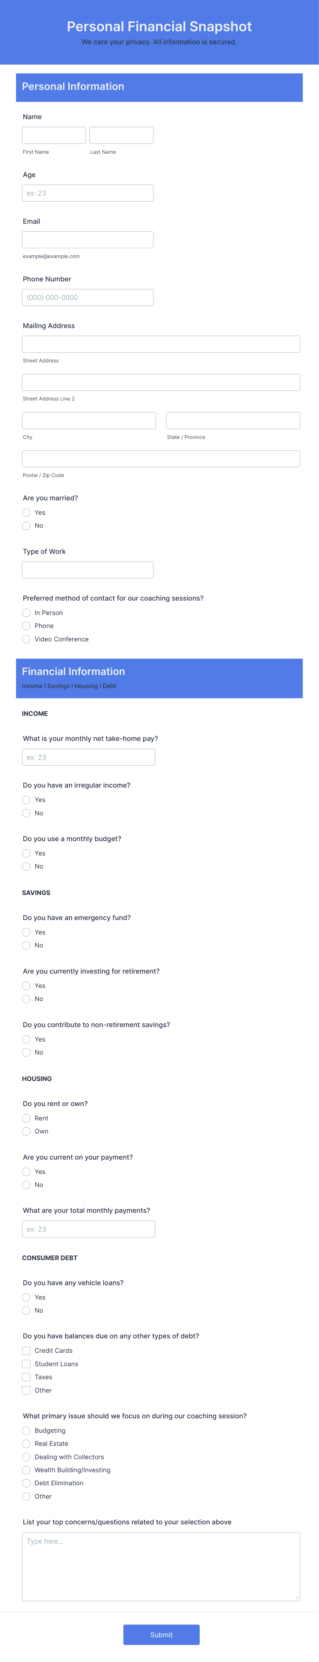Viewport: 319px width, 1662px height.
Task: Check the 'Credit Cards' debt checkbox
Action: [x=26, y=1350]
